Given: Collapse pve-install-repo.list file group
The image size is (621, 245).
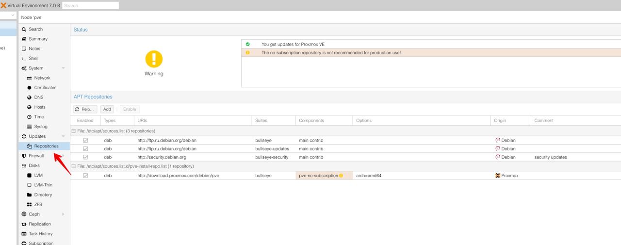Looking at the screenshot, I should [x=74, y=166].
